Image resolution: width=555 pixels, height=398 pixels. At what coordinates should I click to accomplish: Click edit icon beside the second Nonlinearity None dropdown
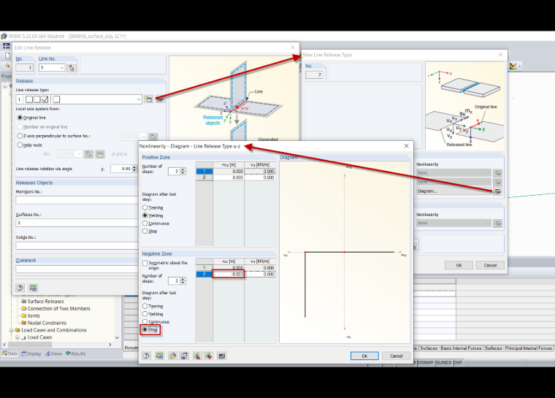[x=497, y=182]
